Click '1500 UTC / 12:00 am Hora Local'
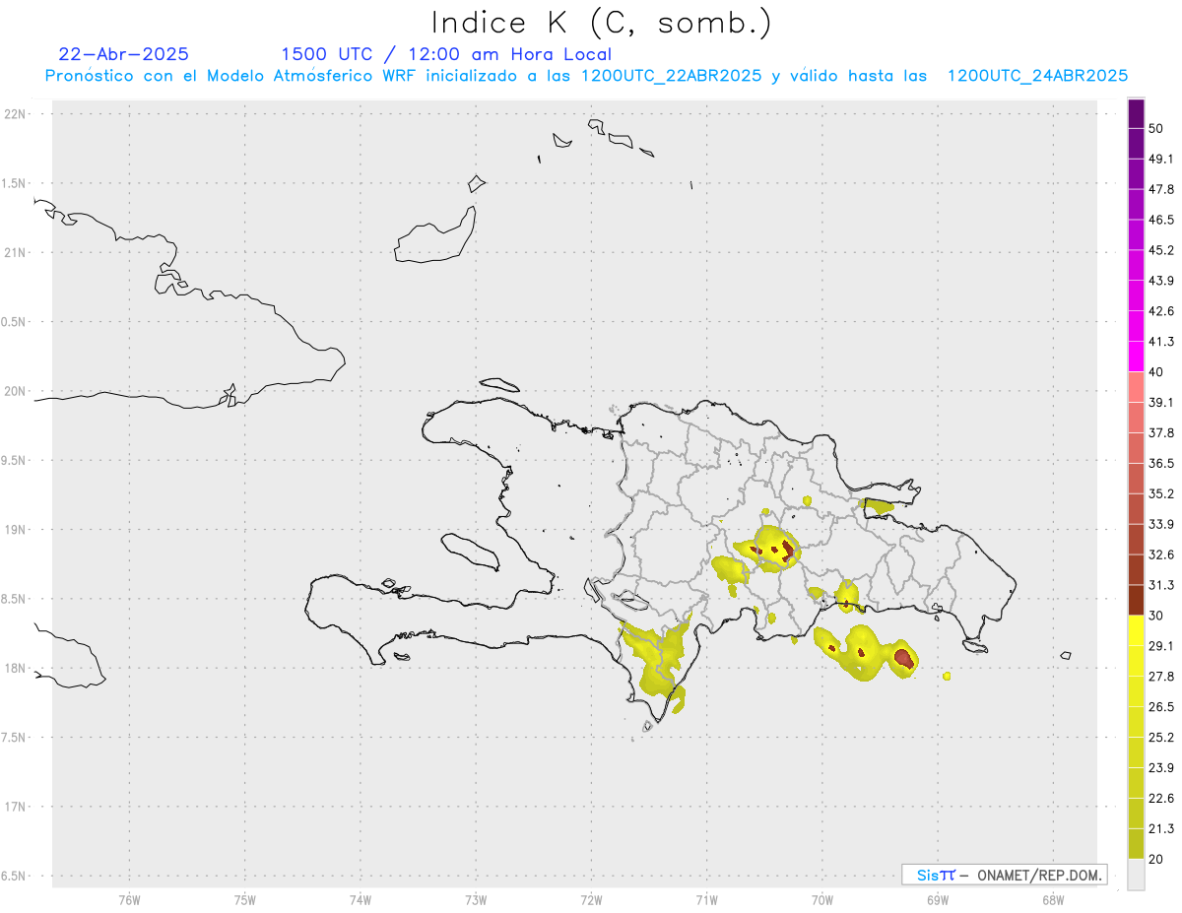 coord(446,54)
